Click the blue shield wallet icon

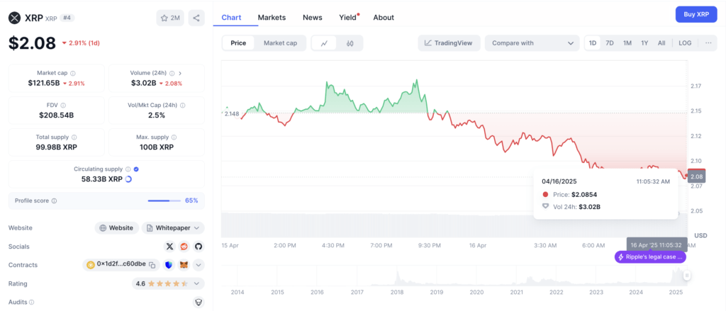click(169, 265)
